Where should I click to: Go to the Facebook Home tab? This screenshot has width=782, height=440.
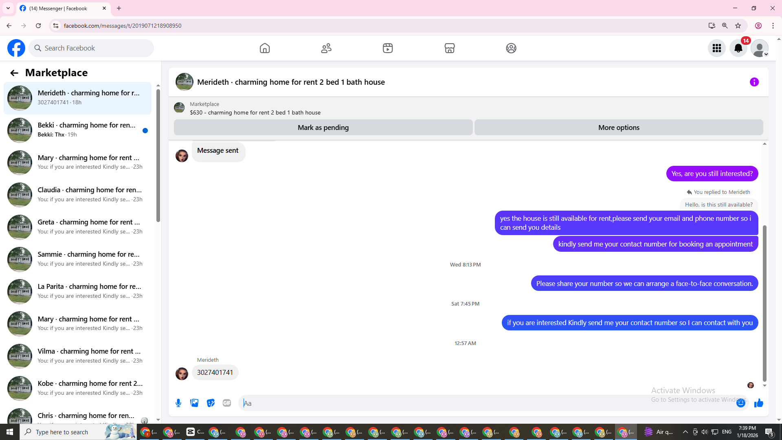tap(265, 48)
